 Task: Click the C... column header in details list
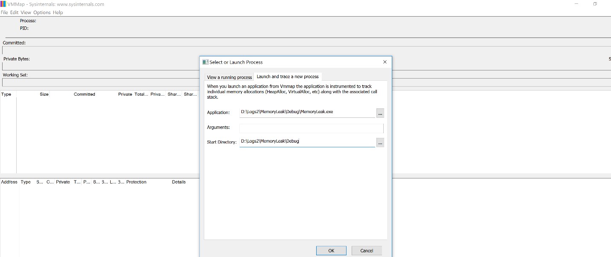pos(50,182)
